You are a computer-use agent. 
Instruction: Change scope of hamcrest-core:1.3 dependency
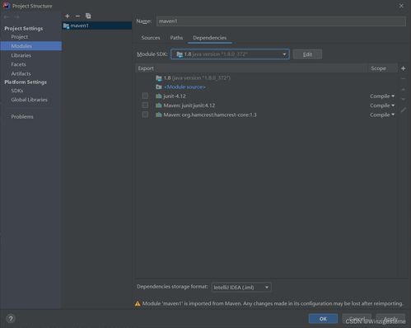(382, 115)
